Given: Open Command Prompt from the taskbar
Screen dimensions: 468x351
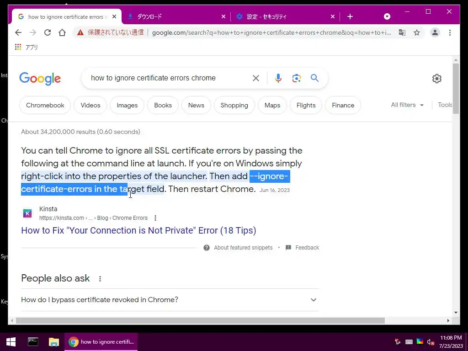Looking at the screenshot, I should click(33, 342).
